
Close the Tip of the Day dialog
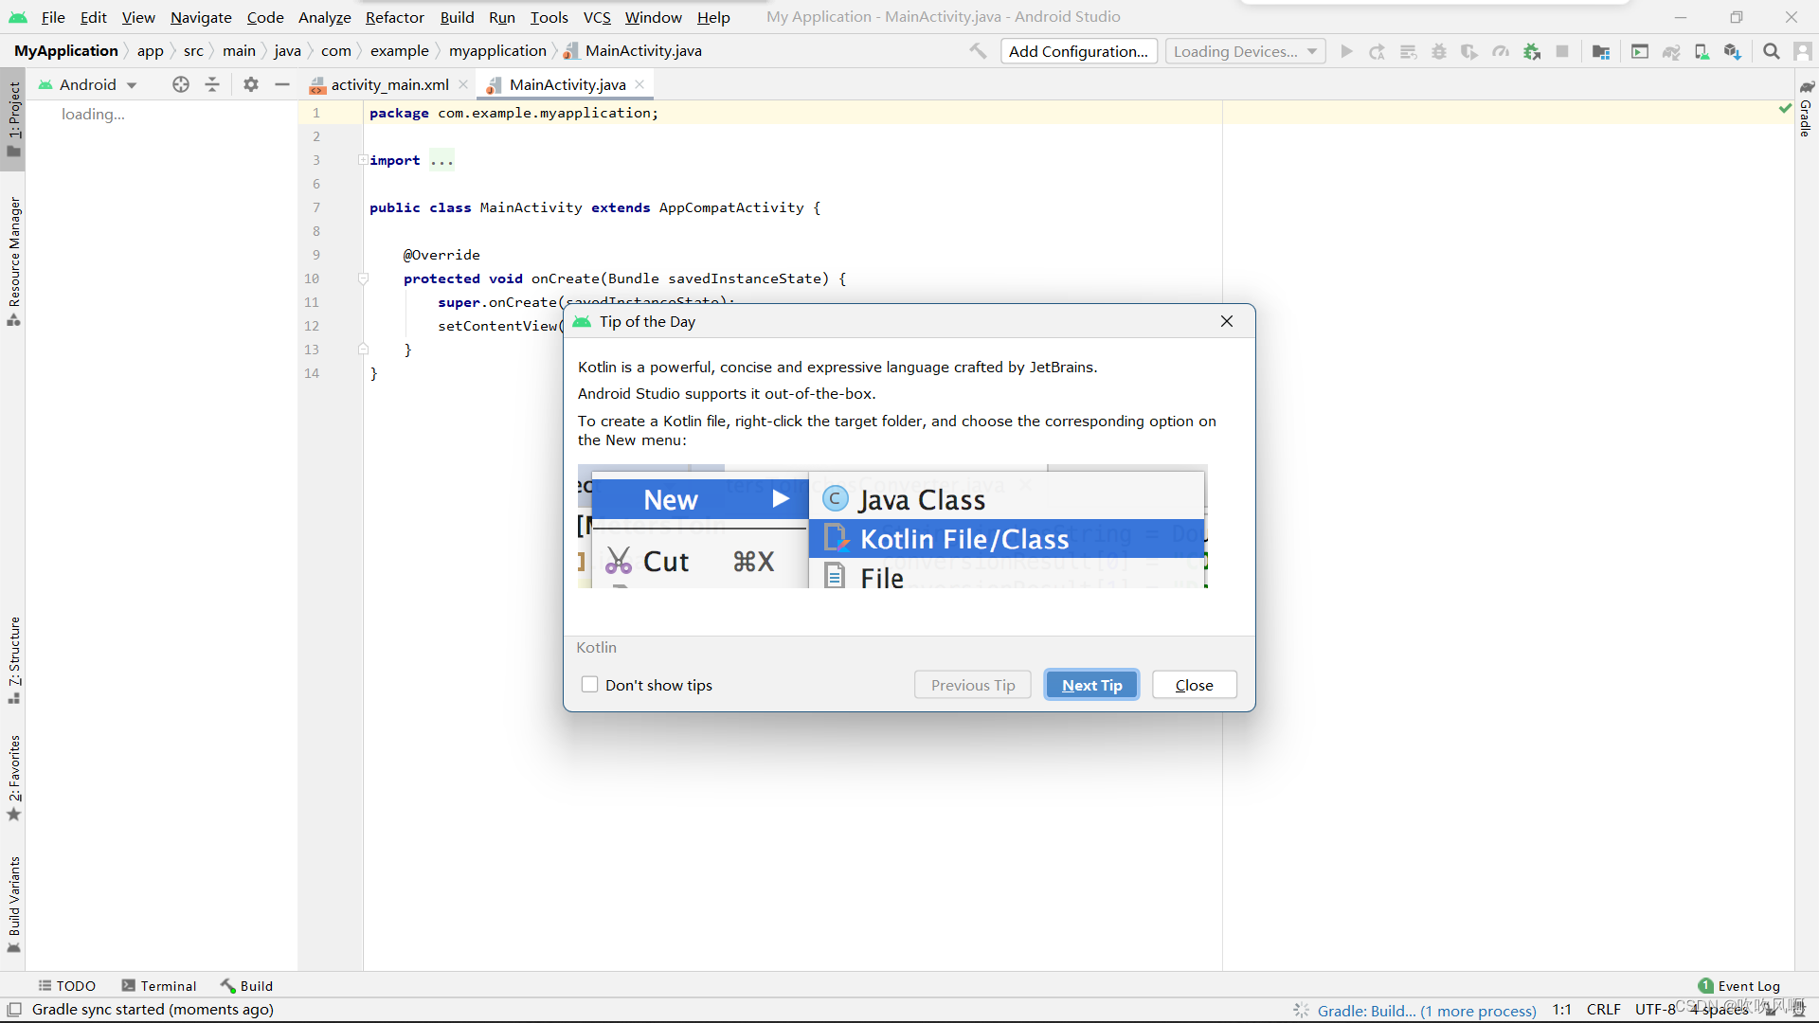(1227, 321)
